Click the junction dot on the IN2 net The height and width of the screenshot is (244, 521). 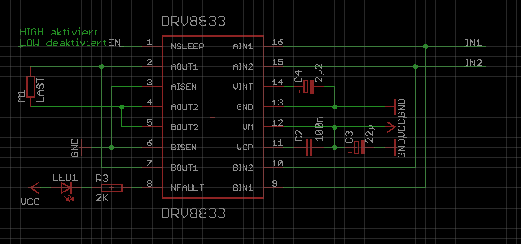pyautogui.click(x=415, y=67)
